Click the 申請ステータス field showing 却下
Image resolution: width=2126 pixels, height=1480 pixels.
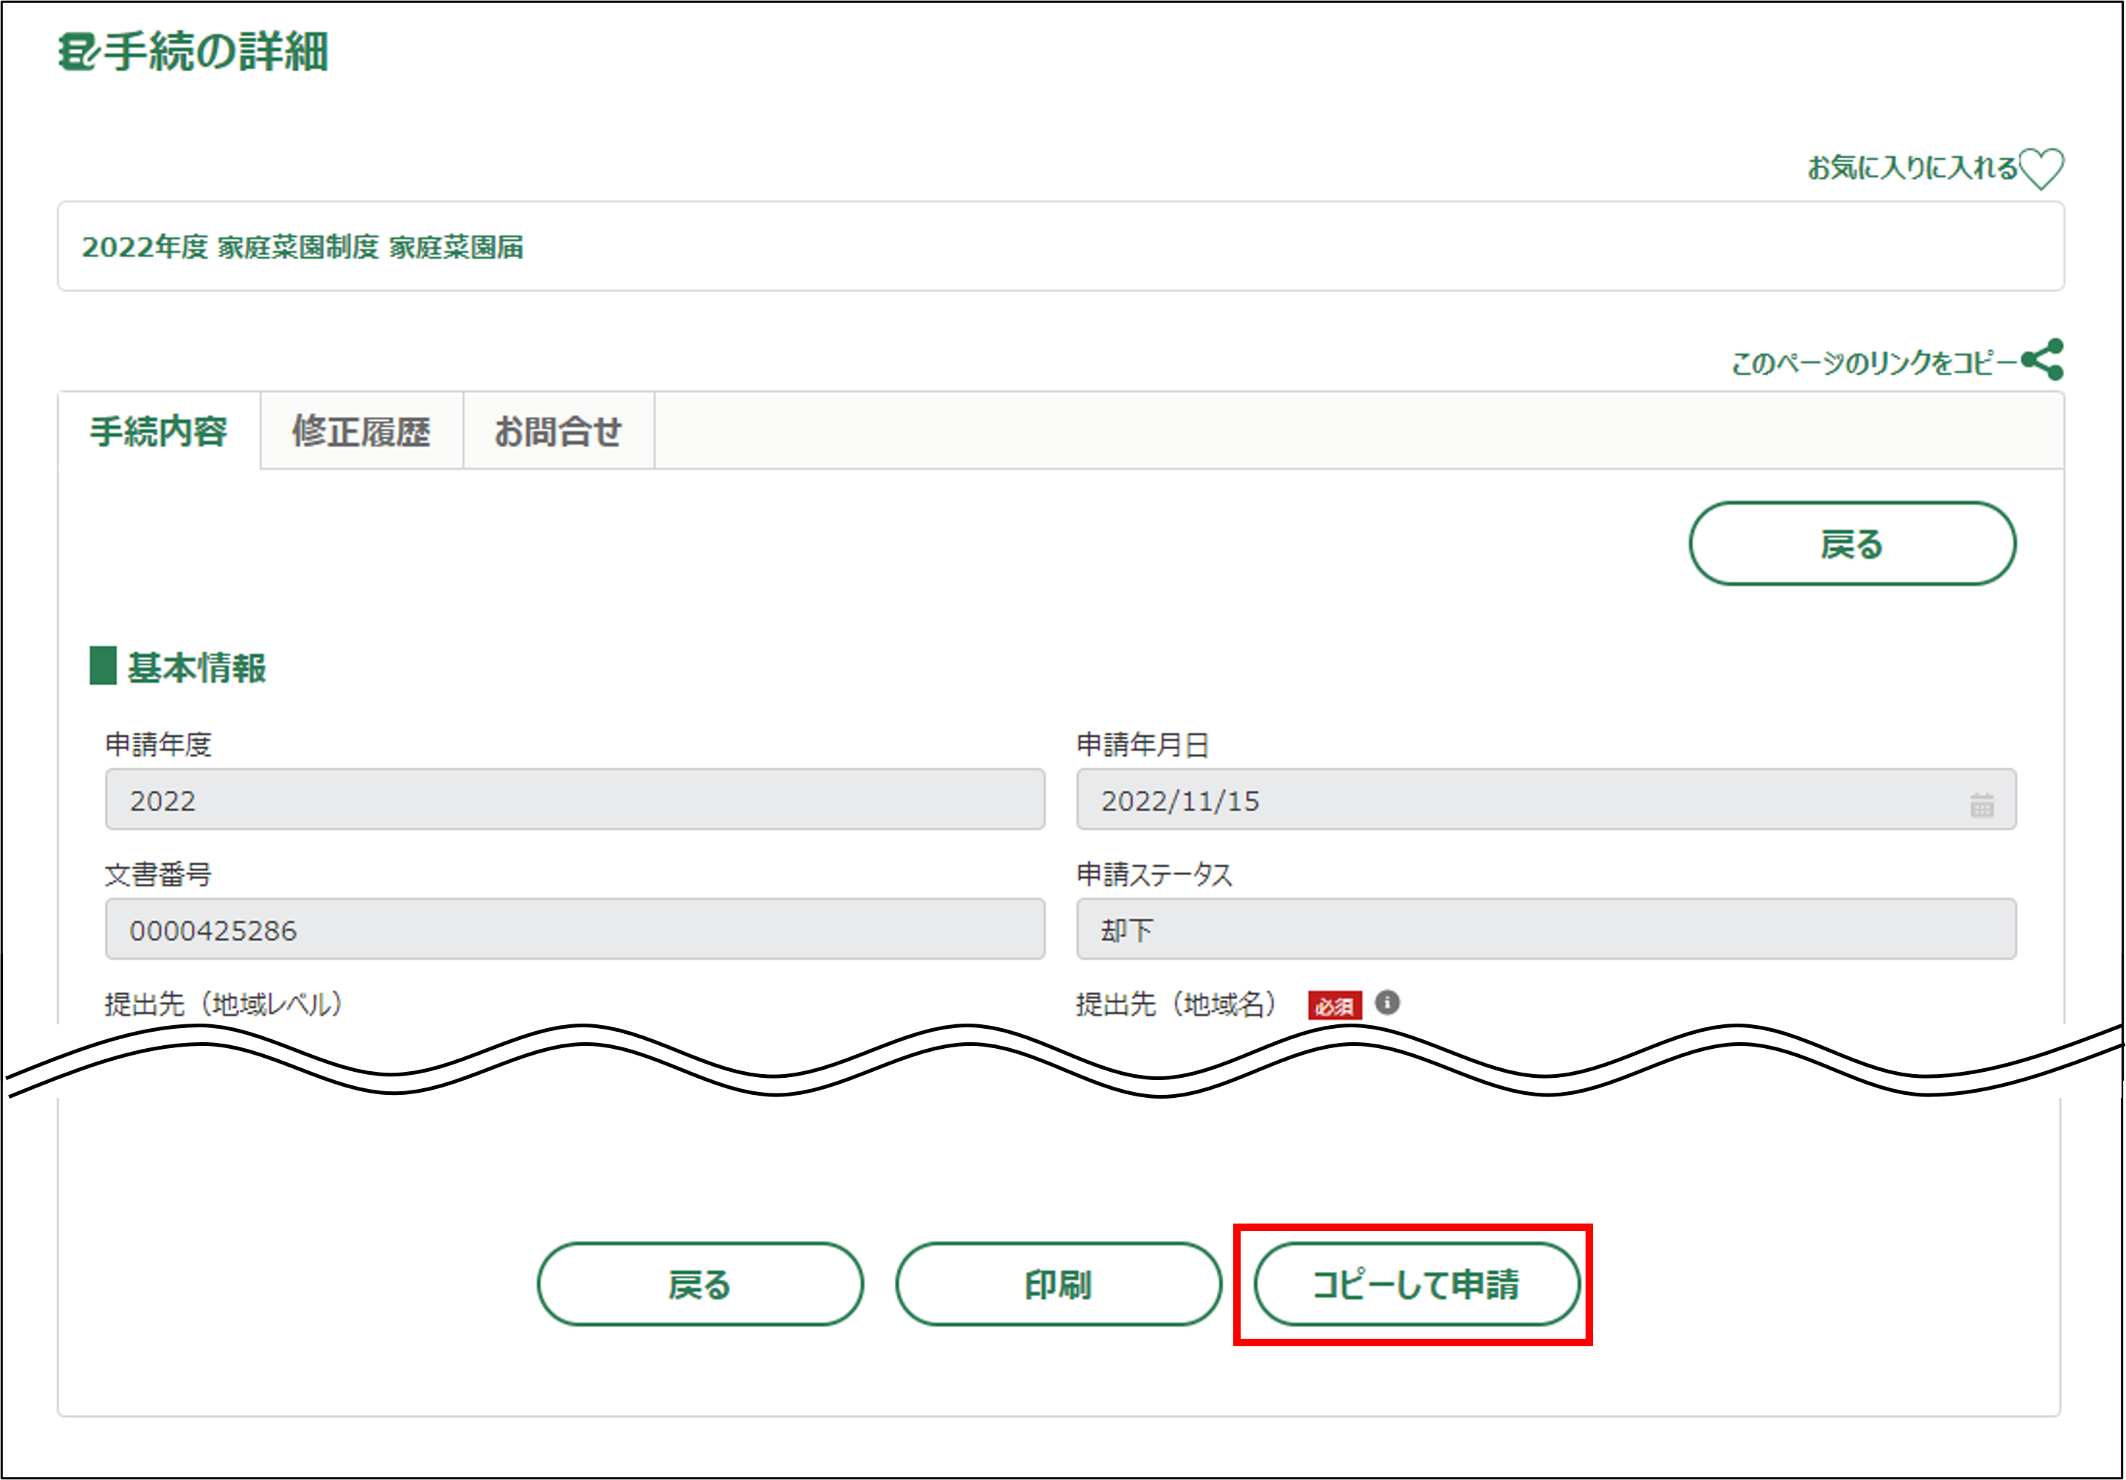1545,929
